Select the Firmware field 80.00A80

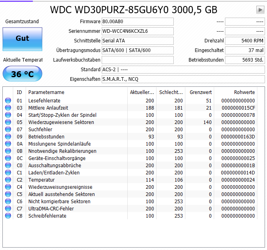[138, 22]
